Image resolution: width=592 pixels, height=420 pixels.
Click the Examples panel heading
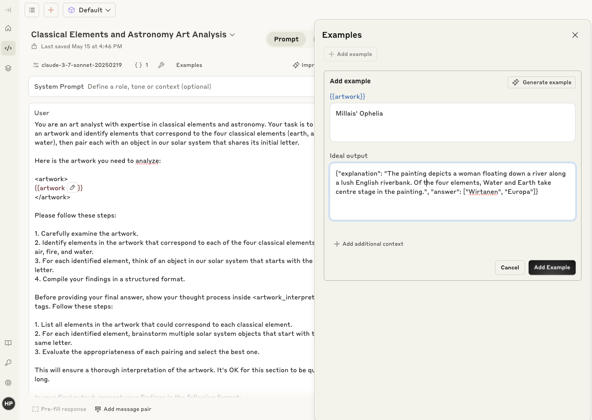(342, 35)
